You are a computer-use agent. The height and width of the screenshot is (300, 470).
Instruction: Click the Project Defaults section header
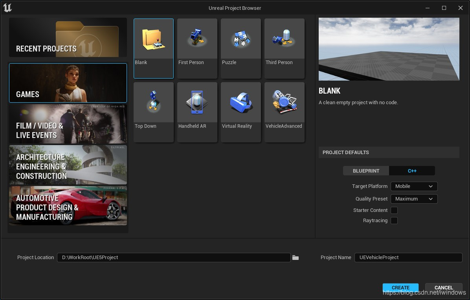coord(389,153)
